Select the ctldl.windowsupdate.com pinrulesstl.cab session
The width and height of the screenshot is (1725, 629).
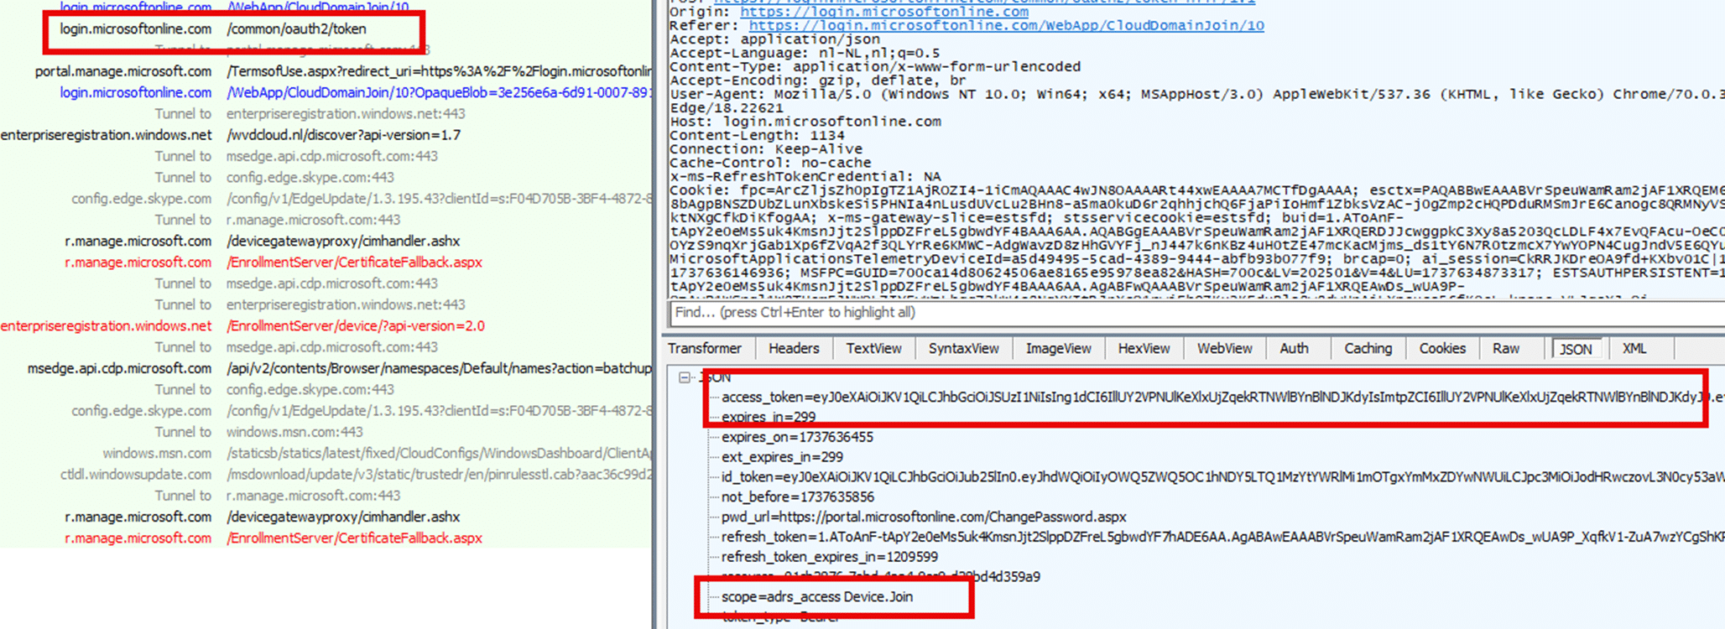click(x=326, y=474)
